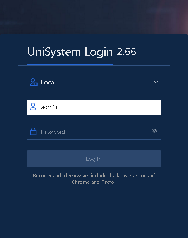Image resolution: width=188 pixels, height=238 pixels.
Task: Click the 2.66 version number
Action: [x=126, y=52]
